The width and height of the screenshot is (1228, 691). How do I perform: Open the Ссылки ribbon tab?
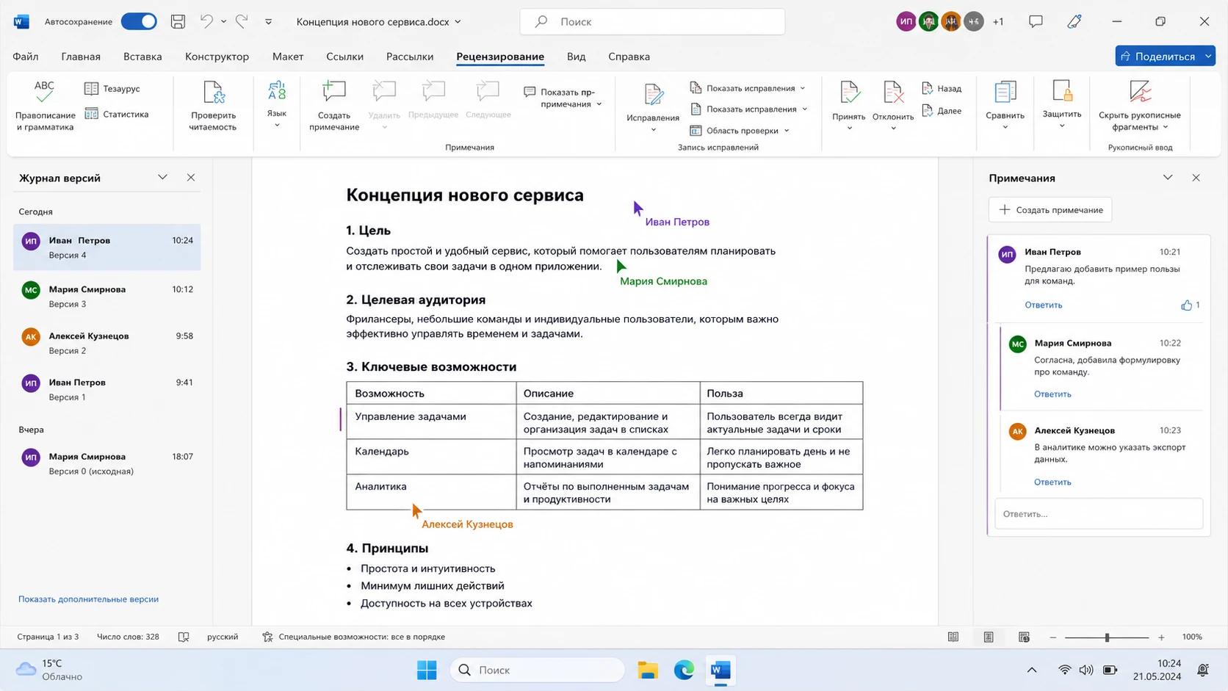coord(344,57)
